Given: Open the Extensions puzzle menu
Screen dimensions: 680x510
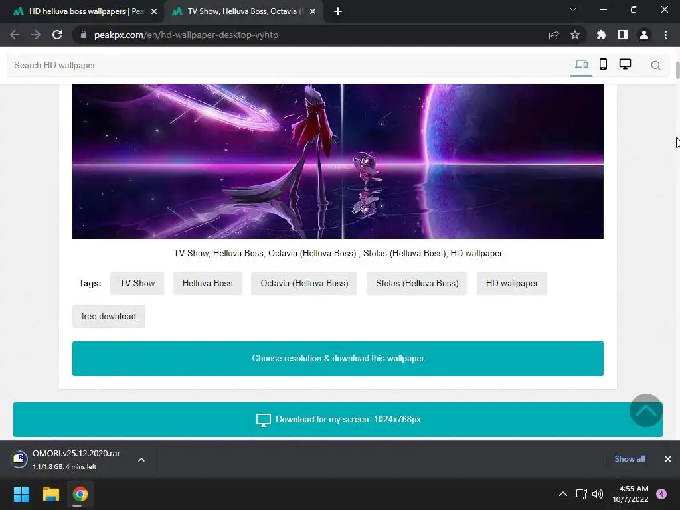Looking at the screenshot, I should pos(602,35).
